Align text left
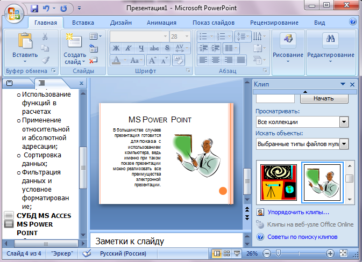The image size is (362, 262). coord(203,60)
